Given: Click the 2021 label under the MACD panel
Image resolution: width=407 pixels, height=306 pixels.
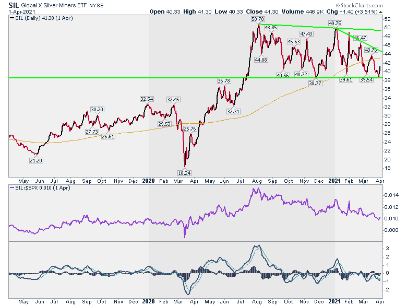Looking at the screenshot, I should pos(334,302).
